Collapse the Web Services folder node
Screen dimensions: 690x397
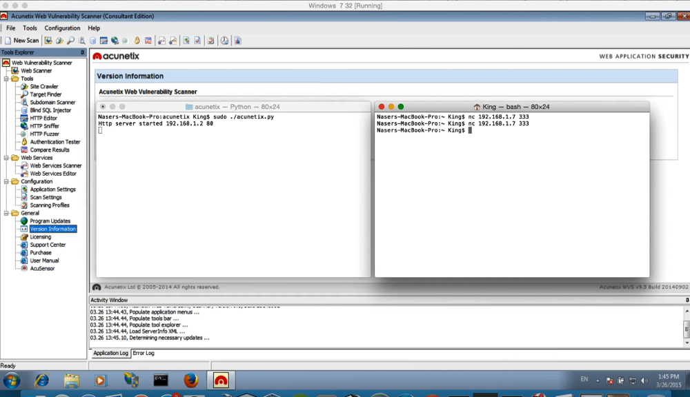6,158
